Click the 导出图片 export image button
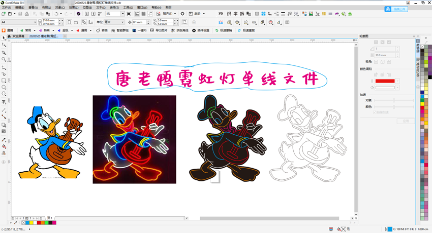Viewport: 432px width, 233px height. tap(159, 30)
